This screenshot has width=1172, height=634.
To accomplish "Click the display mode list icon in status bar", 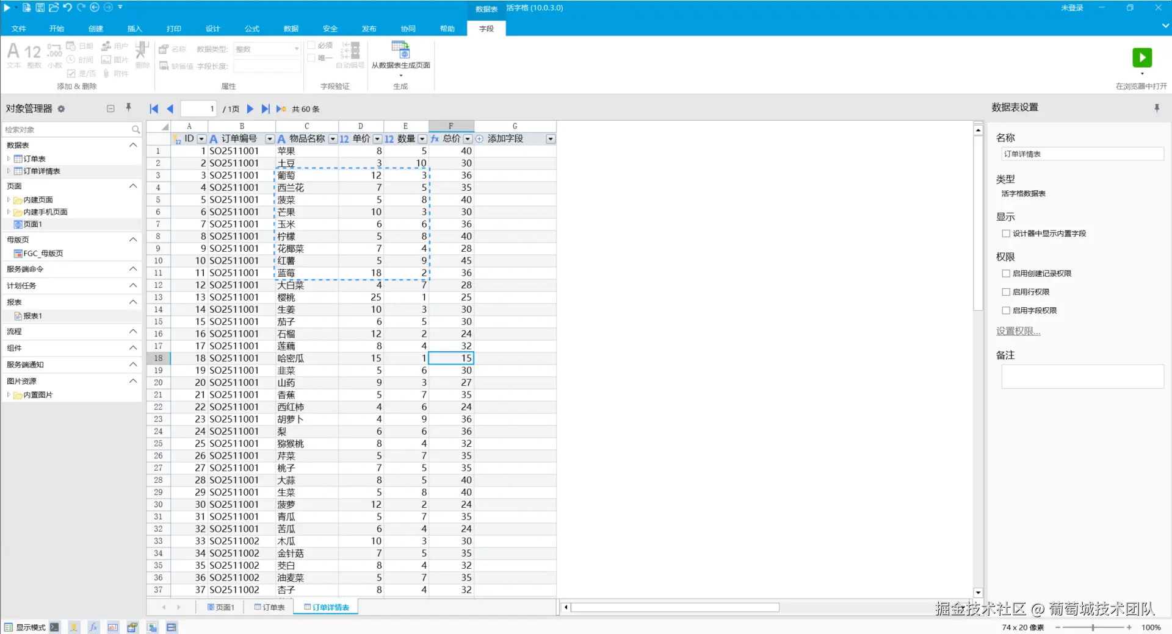I will (x=9, y=627).
